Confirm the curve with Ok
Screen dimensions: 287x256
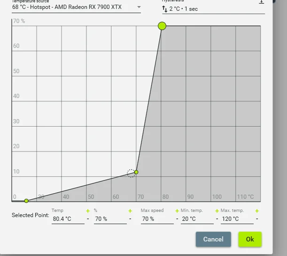(250, 239)
